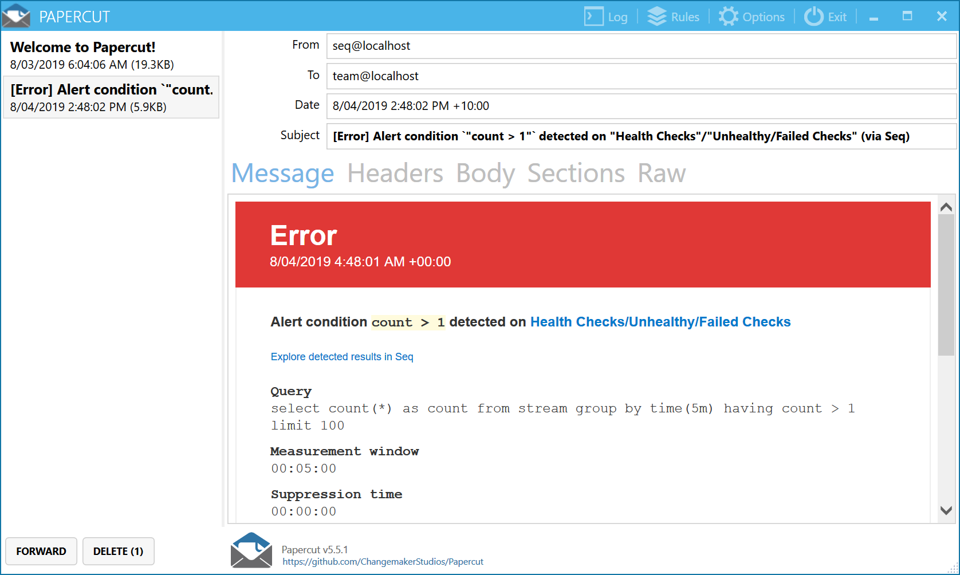Maximize the Papercut window

point(907,16)
